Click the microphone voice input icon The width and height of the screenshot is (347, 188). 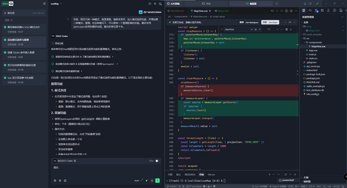(152, 180)
